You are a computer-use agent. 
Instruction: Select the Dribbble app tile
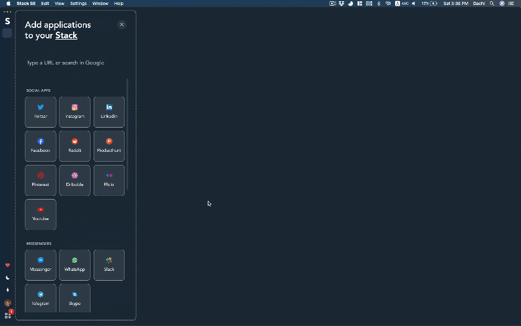point(75,180)
